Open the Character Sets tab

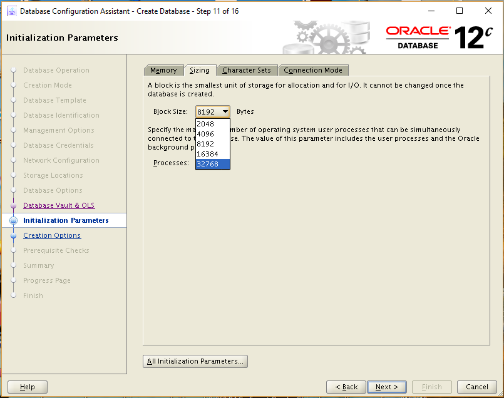247,70
